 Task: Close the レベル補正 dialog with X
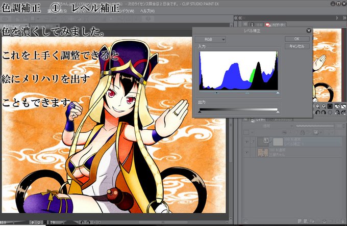point(309,31)
